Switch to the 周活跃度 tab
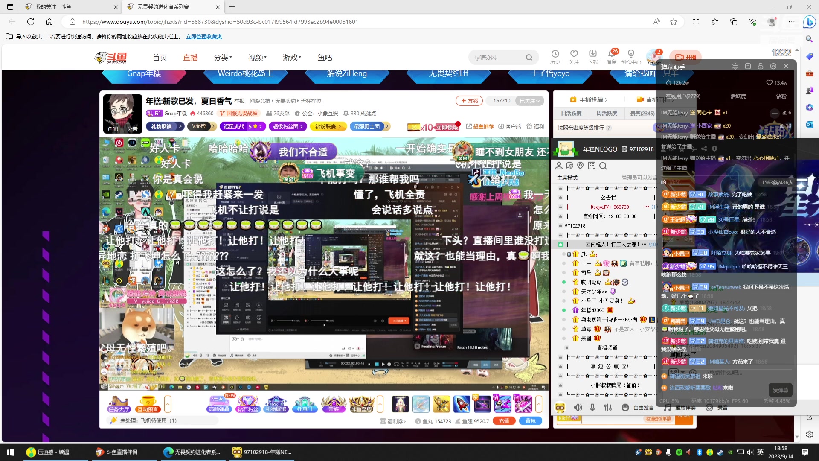The image size is (819, 461). 607,113
